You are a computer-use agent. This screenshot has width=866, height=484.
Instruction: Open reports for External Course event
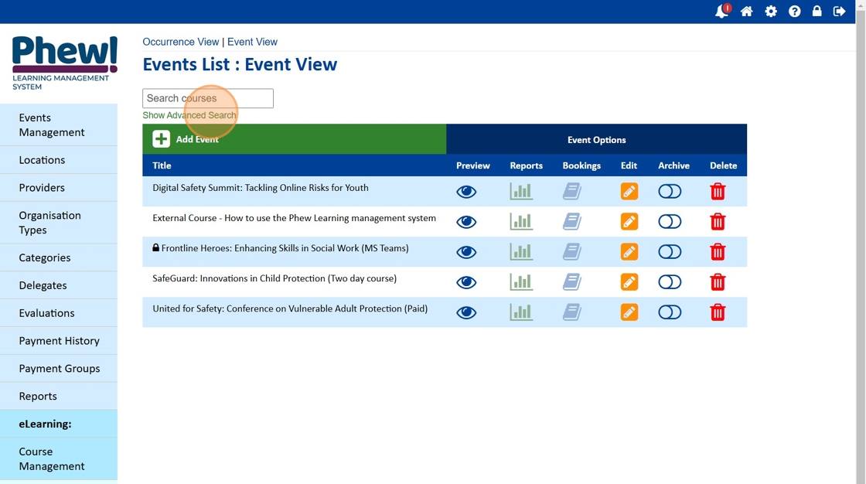click(521, 222)
